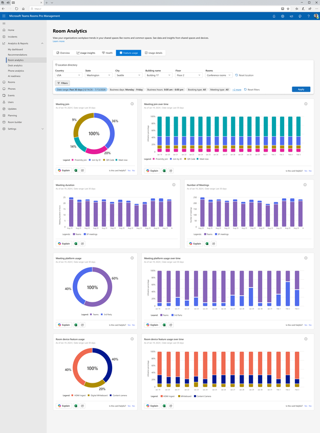Open Room builder in the sidebar
The height and width of the screenshot is (433, 320).
pyautogui.click(x=15, y=122)
